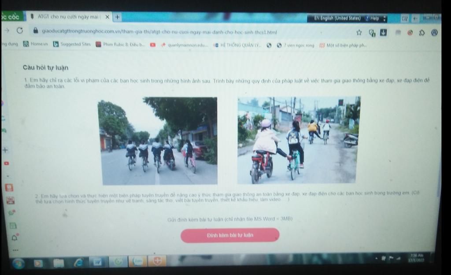Screen dimensions: 451x275
Task: Open the file explorer taskbar icon
Action: click(x=59, y=263)
